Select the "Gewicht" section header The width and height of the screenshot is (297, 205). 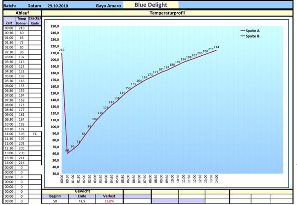click(82, 191)
